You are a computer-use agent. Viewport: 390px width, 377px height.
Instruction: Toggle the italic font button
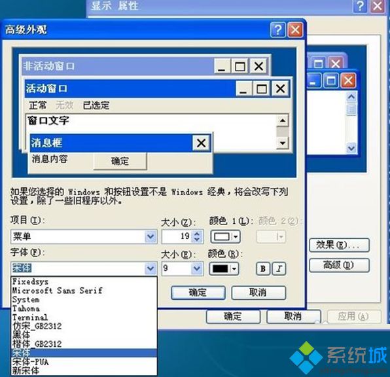tap(279, 269)
